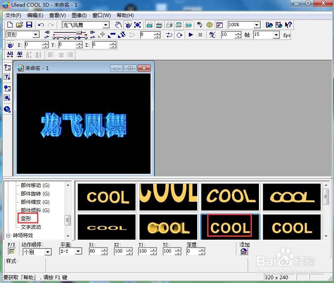Click the smooth motion path percent icon
This screenshot has width=334, height=283.
pyautogui.click(x=212, y=35)
